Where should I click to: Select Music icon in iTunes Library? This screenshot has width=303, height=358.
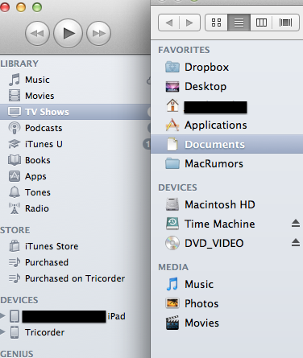[x=15, y=80]
